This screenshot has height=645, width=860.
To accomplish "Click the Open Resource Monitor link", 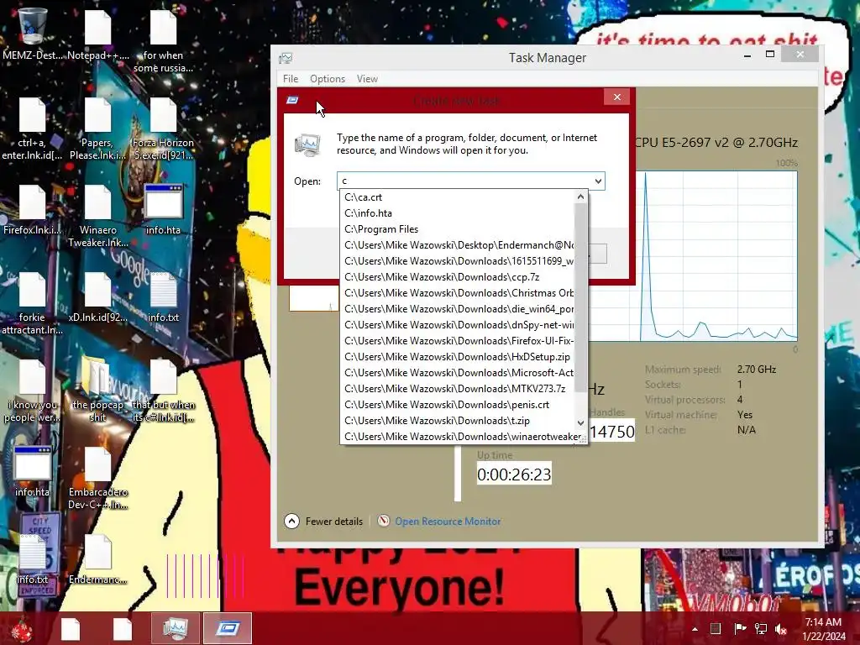I will tap(448, 521).
